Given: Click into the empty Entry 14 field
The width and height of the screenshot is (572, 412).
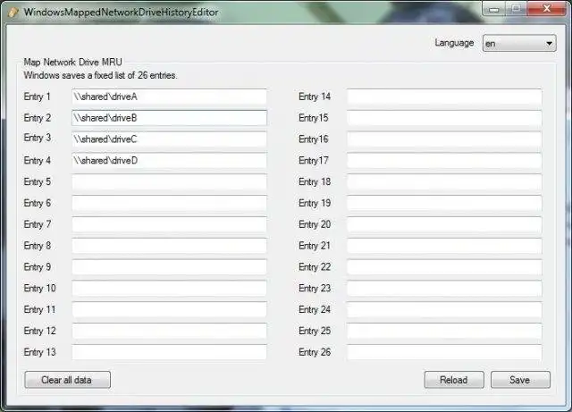Looking at the screenshot, I should click(x=444, y=97).
